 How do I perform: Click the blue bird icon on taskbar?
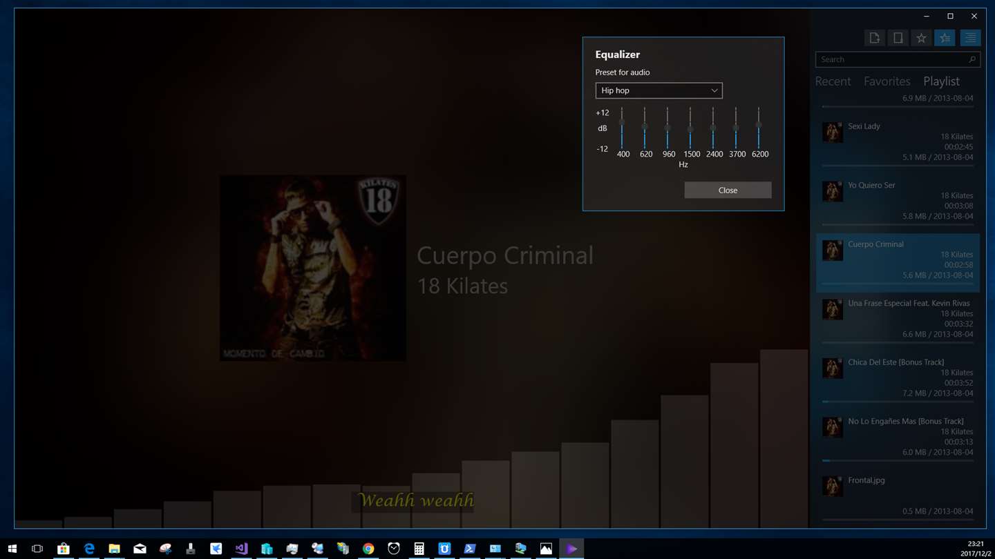(216, 549)
